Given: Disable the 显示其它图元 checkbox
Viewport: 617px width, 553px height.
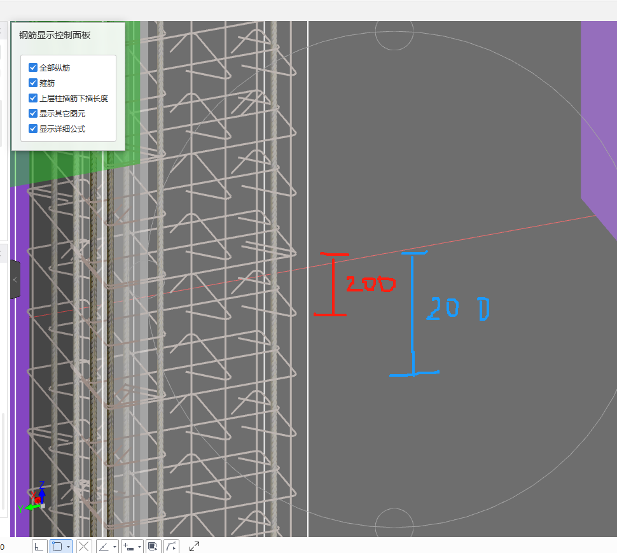Looking at the screenshot, I should 33,114.
